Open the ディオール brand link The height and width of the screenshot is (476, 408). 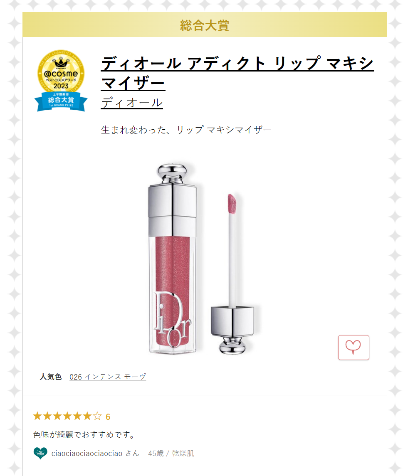coord(132,103)
